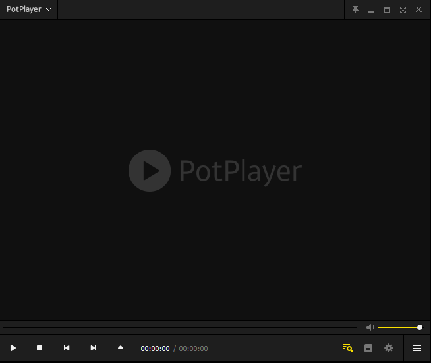The width and height of the screenshot is (431, 363).
Task: Skip to the next track
Action: pyautogui.click(x=94, y=348)
